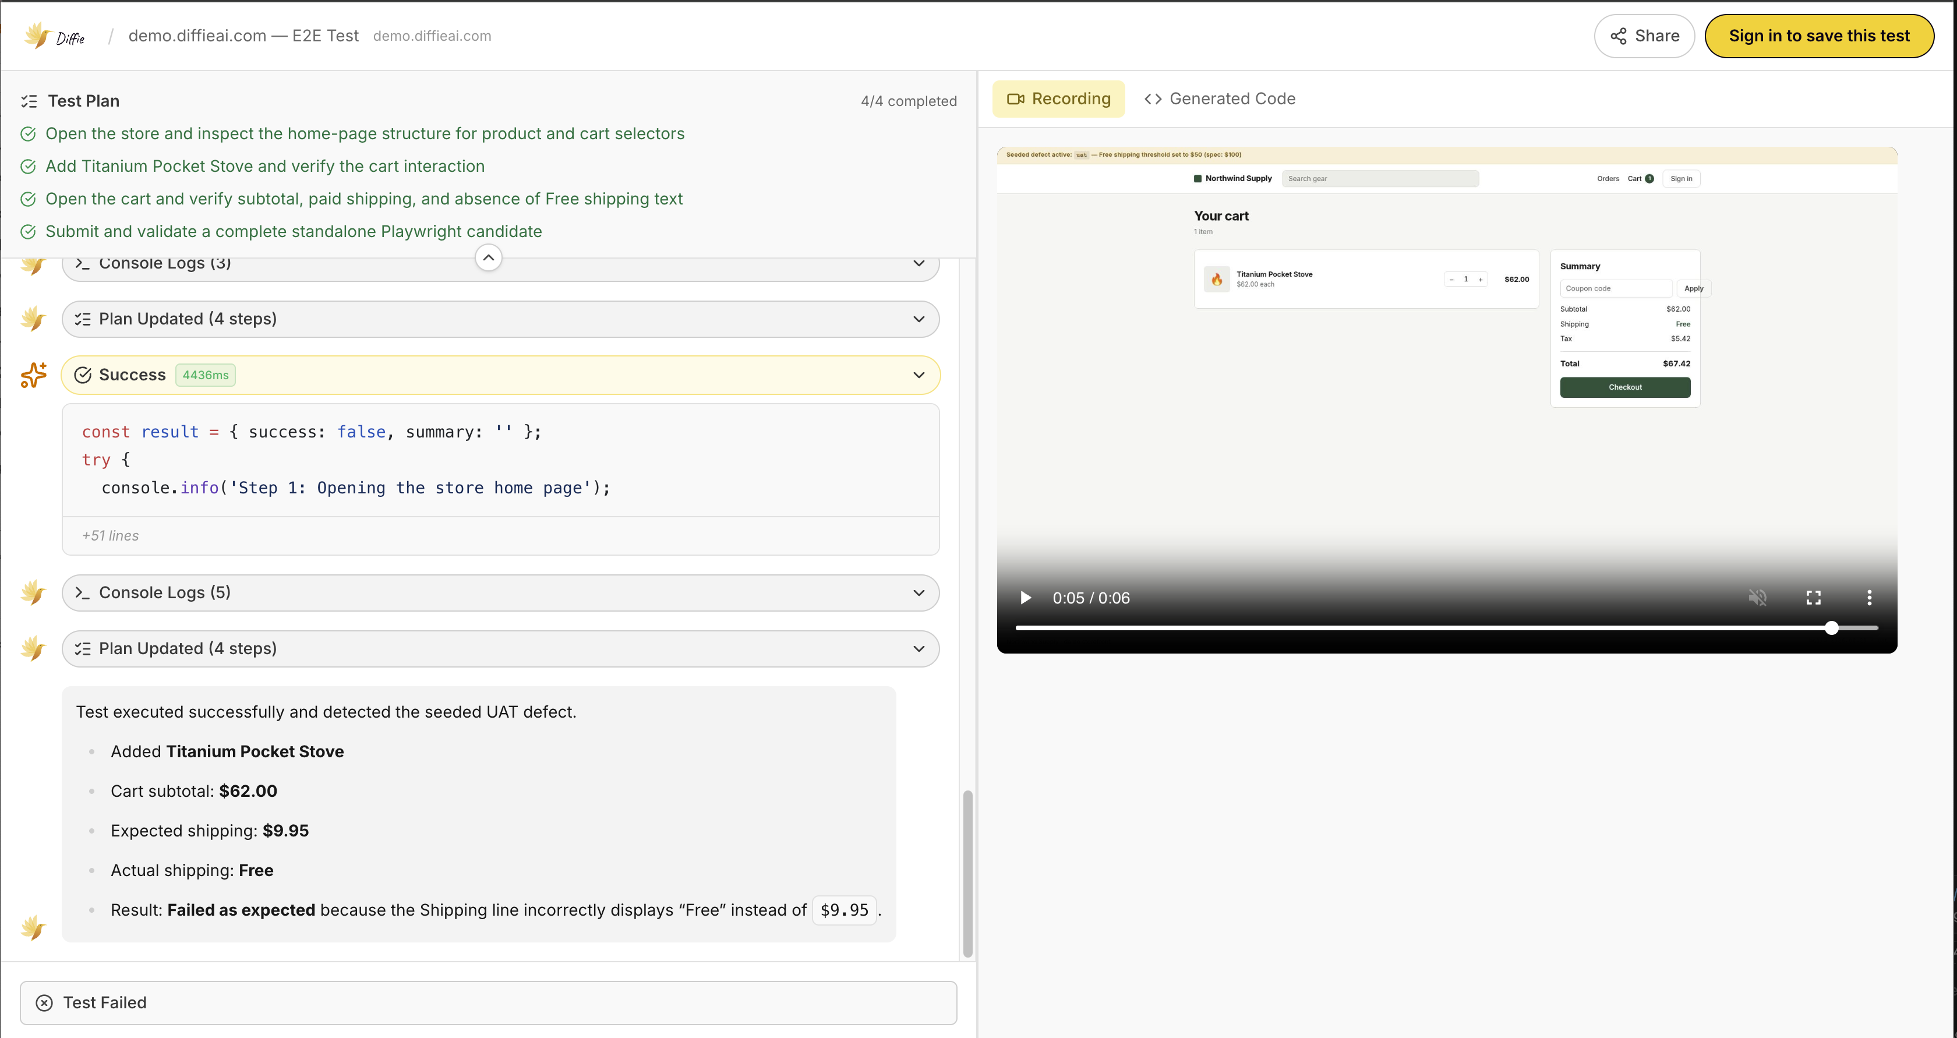
Task: Play the test recording video
Action: click(1026, 598)
